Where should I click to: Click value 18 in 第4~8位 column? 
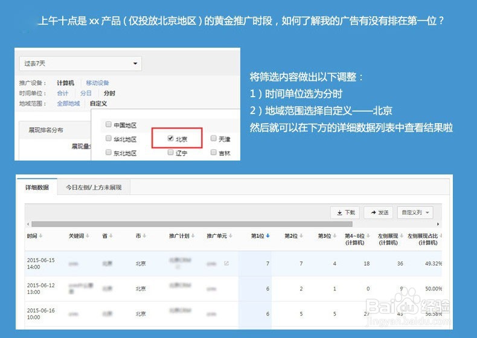(367, 264)
